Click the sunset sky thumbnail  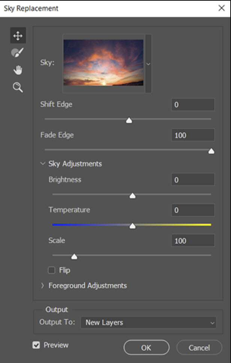pyautogui.click(x=103, y=63)
